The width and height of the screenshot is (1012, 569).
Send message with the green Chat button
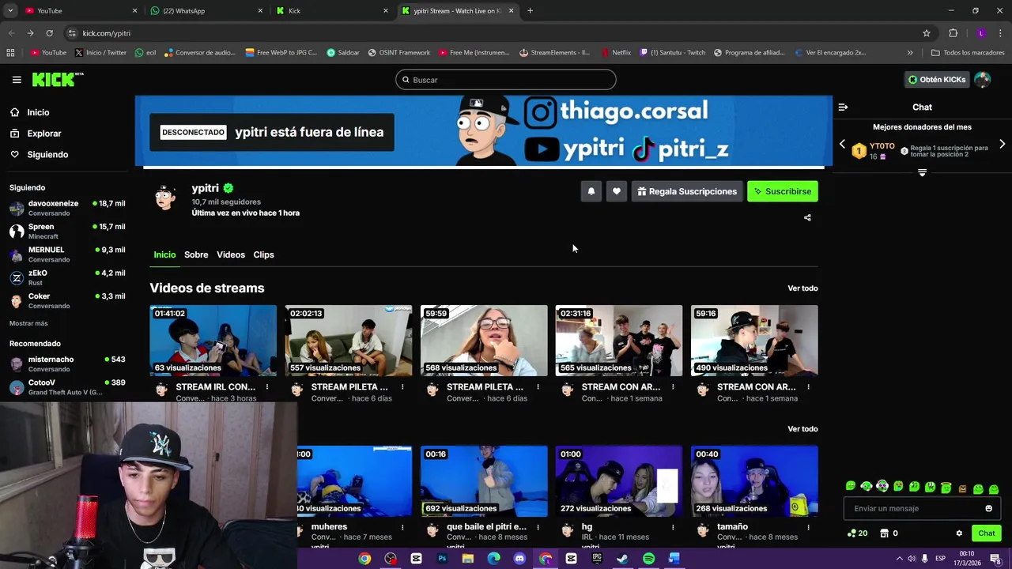pos(986,533)
